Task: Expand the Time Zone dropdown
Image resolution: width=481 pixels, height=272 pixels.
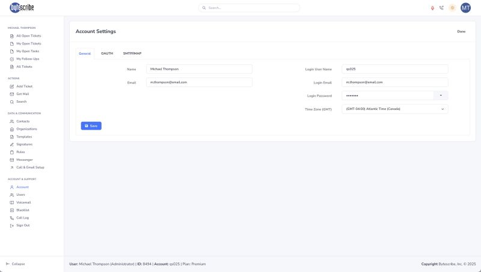Action: click(x=394, y=109)
